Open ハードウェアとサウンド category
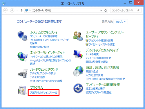The width and height of the screenshot is (145, 109). click(44, 69)
